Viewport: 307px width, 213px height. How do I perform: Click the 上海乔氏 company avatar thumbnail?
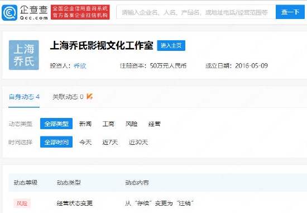(x=24, y=55)
